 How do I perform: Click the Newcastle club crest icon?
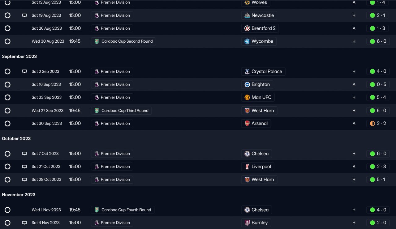(247, 15)
